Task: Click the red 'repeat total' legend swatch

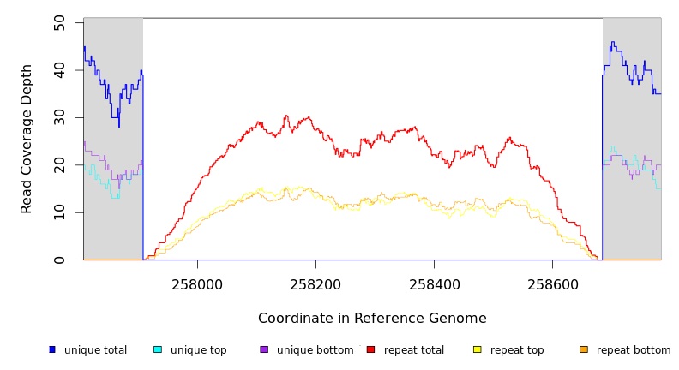Action: point(370,349)
